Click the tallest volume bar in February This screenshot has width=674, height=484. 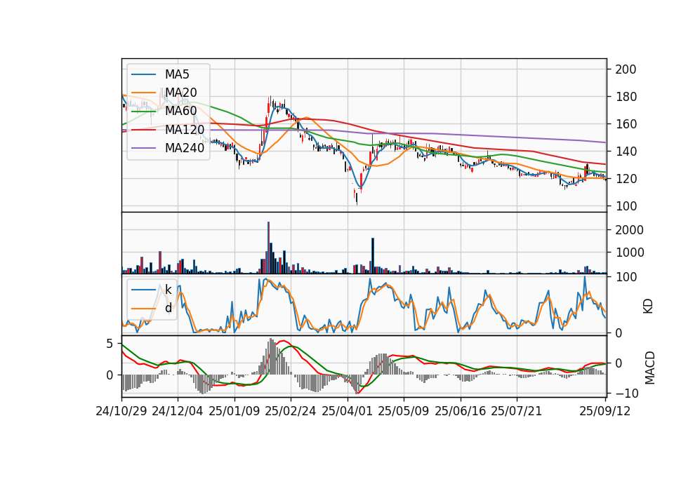269,248
